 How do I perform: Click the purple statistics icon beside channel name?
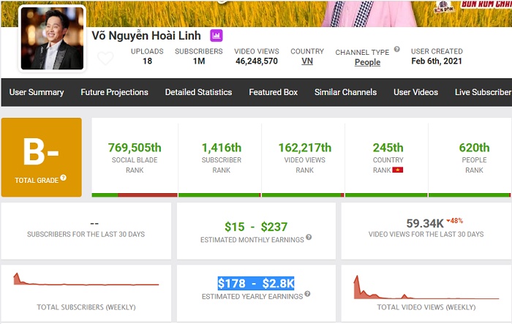[x=217, y=35]
